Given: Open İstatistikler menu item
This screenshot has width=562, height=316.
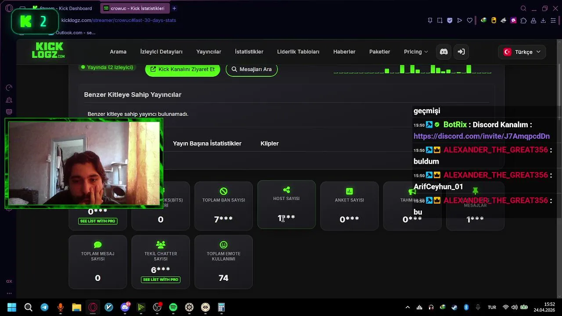Looking at the screenshot, I should [x=249, y=52].
